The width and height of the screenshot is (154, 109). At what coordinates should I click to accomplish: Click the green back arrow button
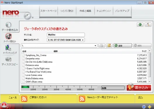(140, 25)
